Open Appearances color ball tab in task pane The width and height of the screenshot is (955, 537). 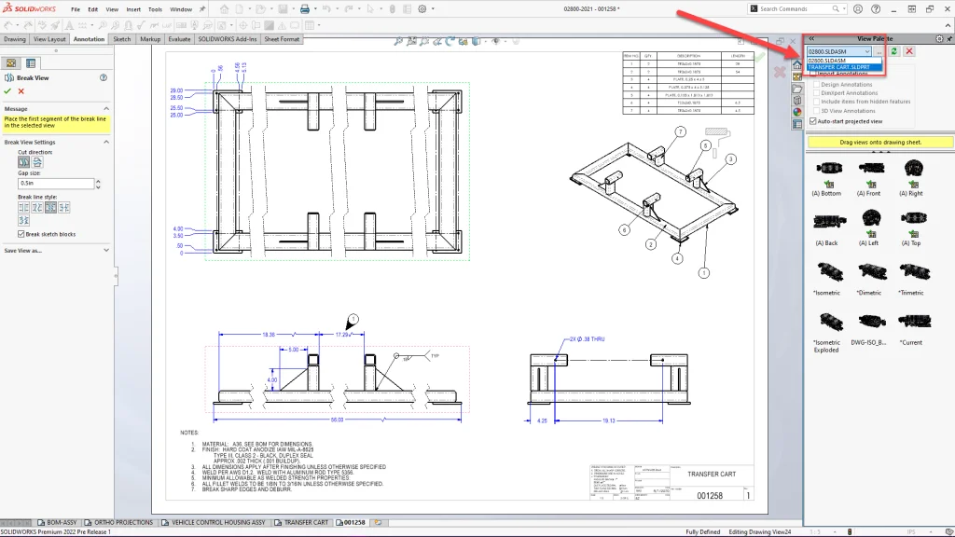click(797, 112)
